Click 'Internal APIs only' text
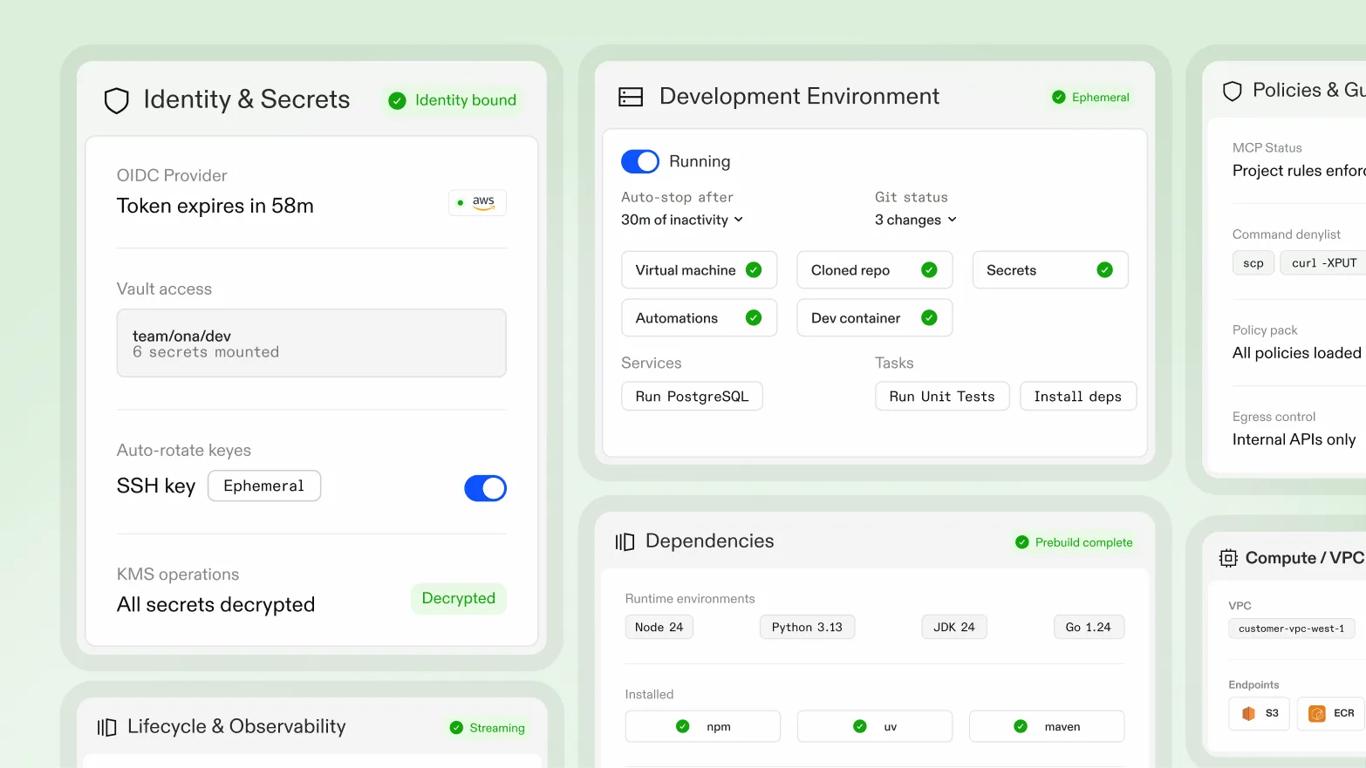This screenshot has width=1366, height=768. tap(1294, 440)
